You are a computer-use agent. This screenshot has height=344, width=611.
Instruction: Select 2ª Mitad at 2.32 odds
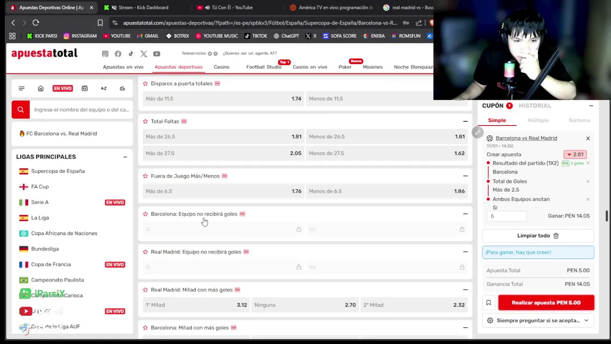click(414, 305)
